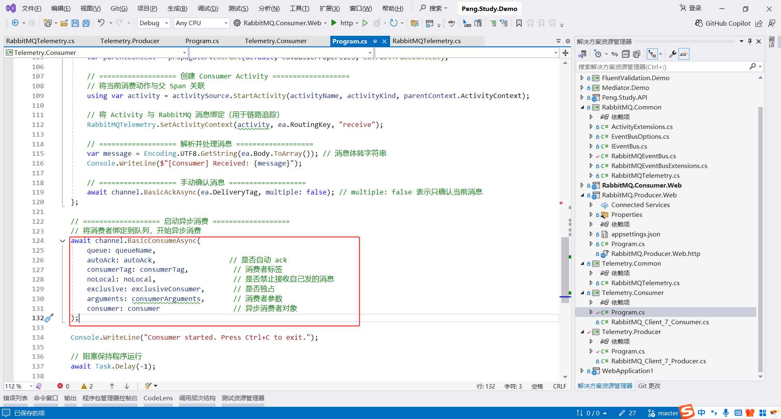Viewport: 781px width, 419px height.
Task: Switch to the Telemetry.Consumer document tab
Action: (276, 41)
